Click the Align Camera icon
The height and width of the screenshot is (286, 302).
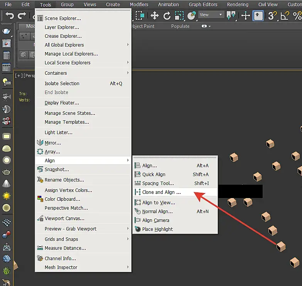(x=138, y=220)
